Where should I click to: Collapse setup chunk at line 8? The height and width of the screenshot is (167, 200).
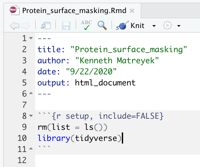(x=31, y=116)
